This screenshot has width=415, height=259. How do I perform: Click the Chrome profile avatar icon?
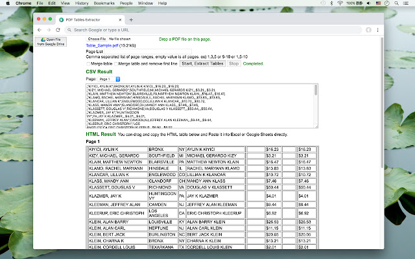point(368,30)
